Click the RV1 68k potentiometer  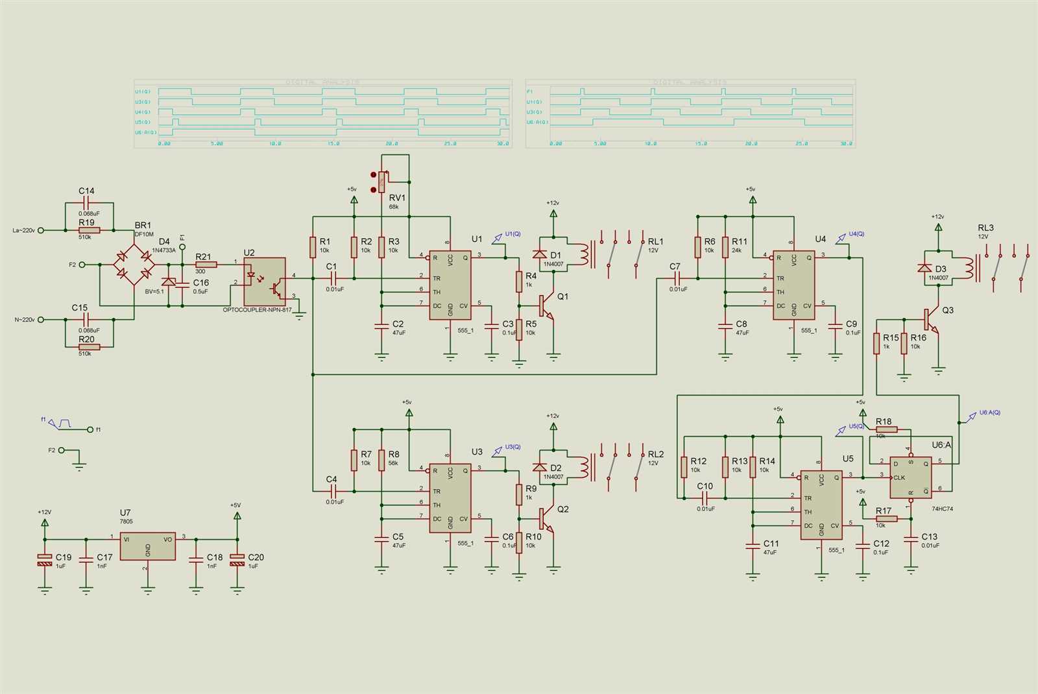(381, 182)
